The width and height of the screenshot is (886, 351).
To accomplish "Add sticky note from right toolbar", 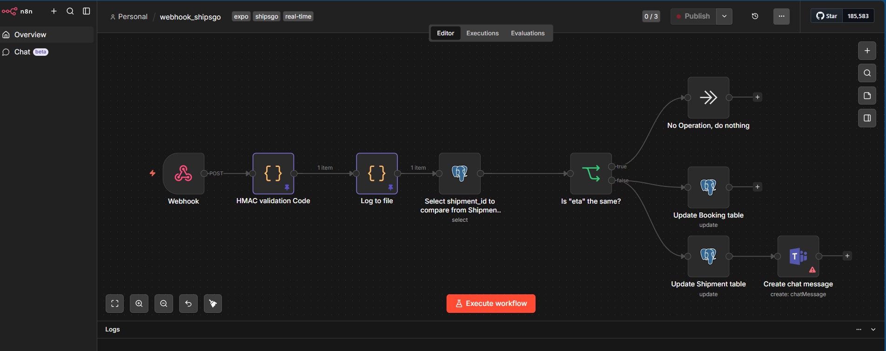I will click(867, 96).
